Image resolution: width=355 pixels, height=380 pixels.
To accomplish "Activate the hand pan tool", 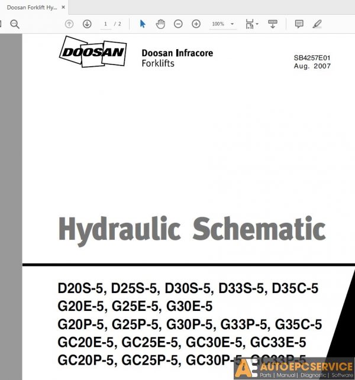I will tap(160, 24).
